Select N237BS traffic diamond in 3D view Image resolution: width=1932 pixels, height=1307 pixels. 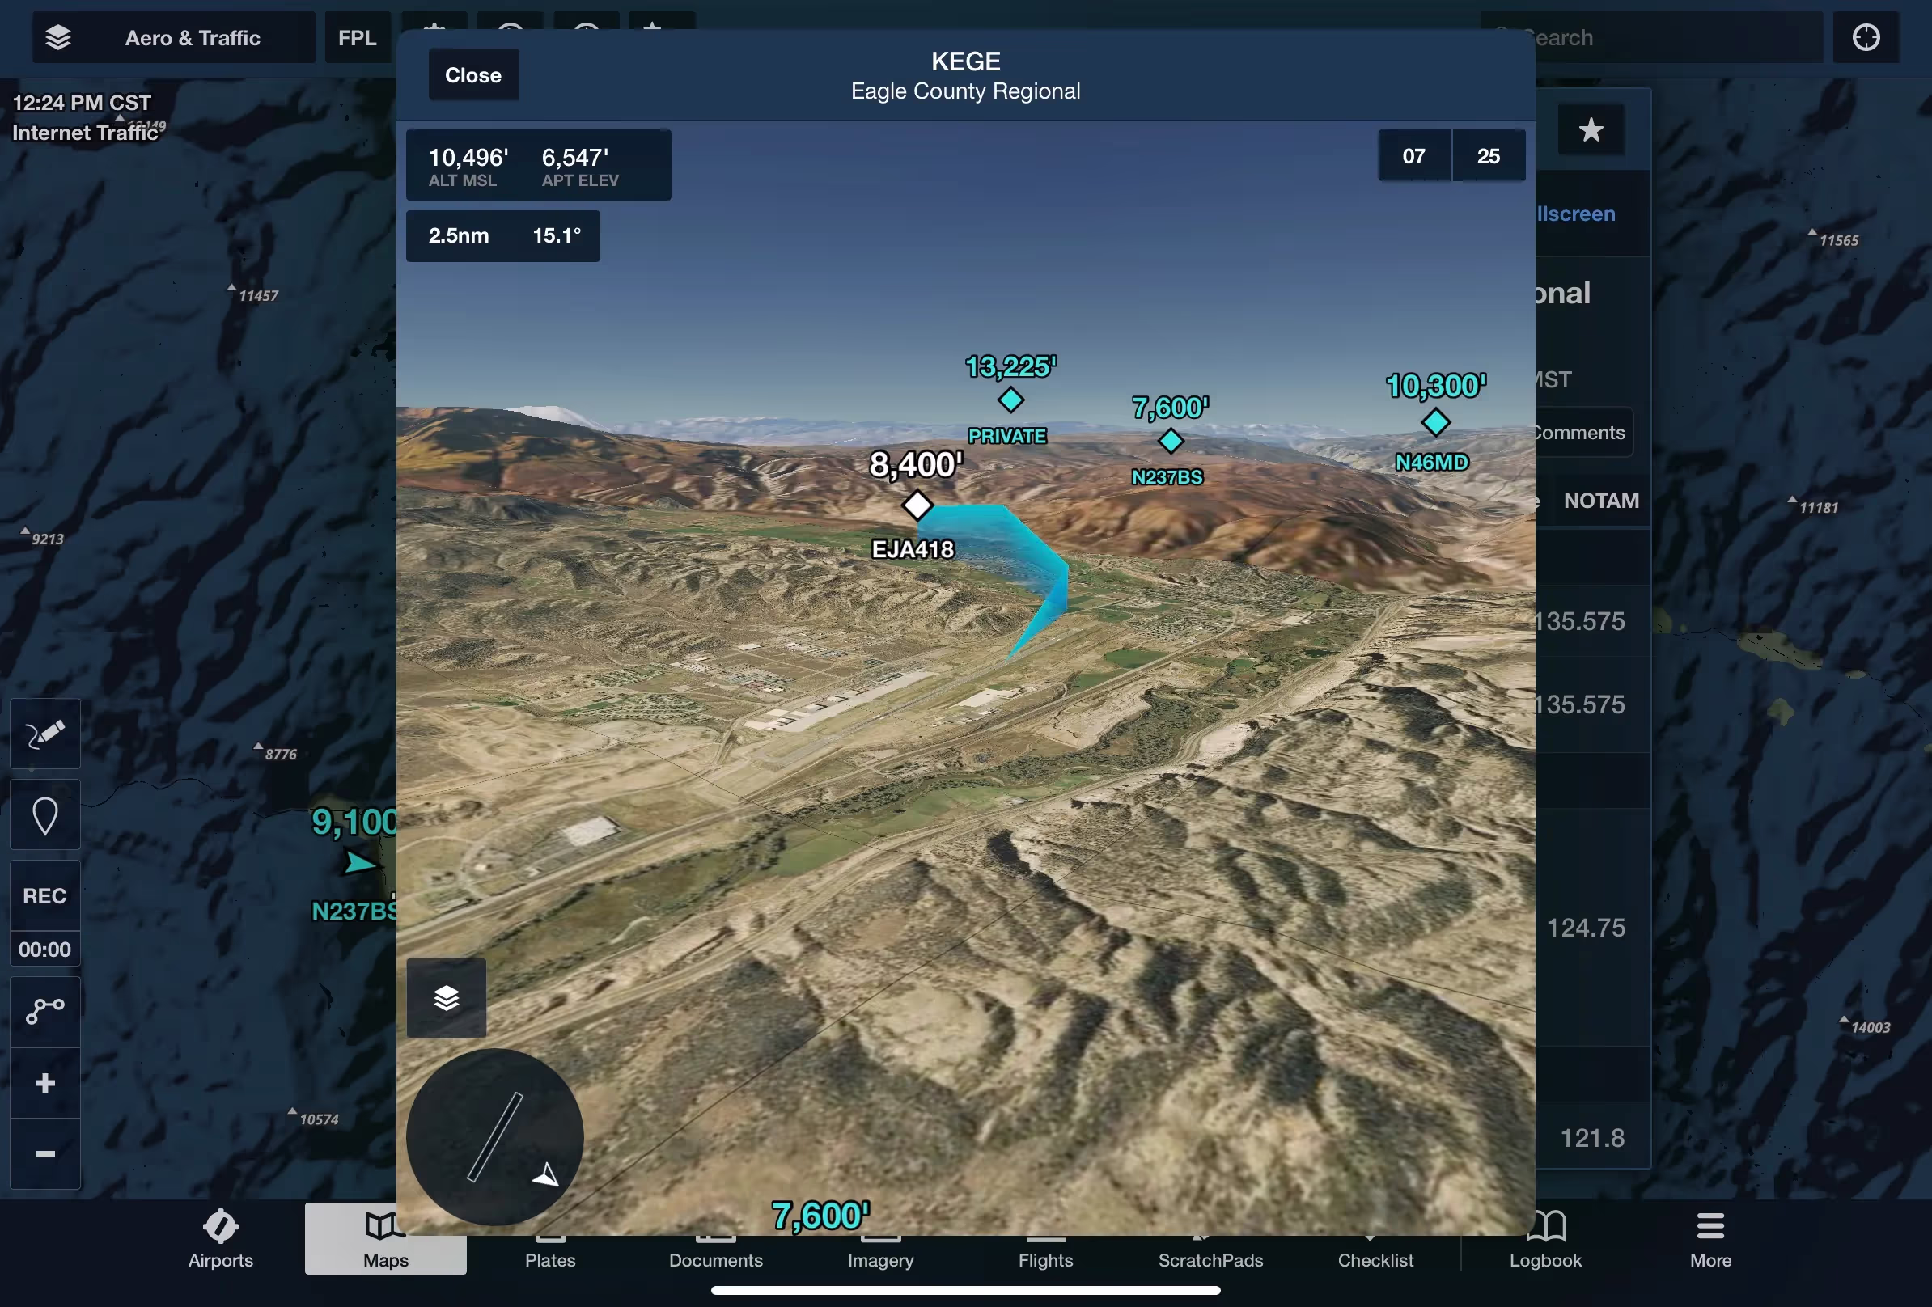click(x=1171, y=440)
